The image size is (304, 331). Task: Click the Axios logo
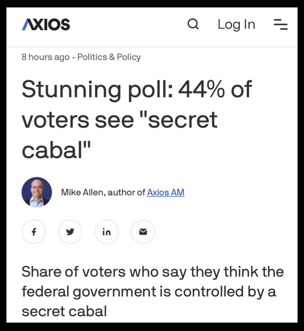pos(46,25)
